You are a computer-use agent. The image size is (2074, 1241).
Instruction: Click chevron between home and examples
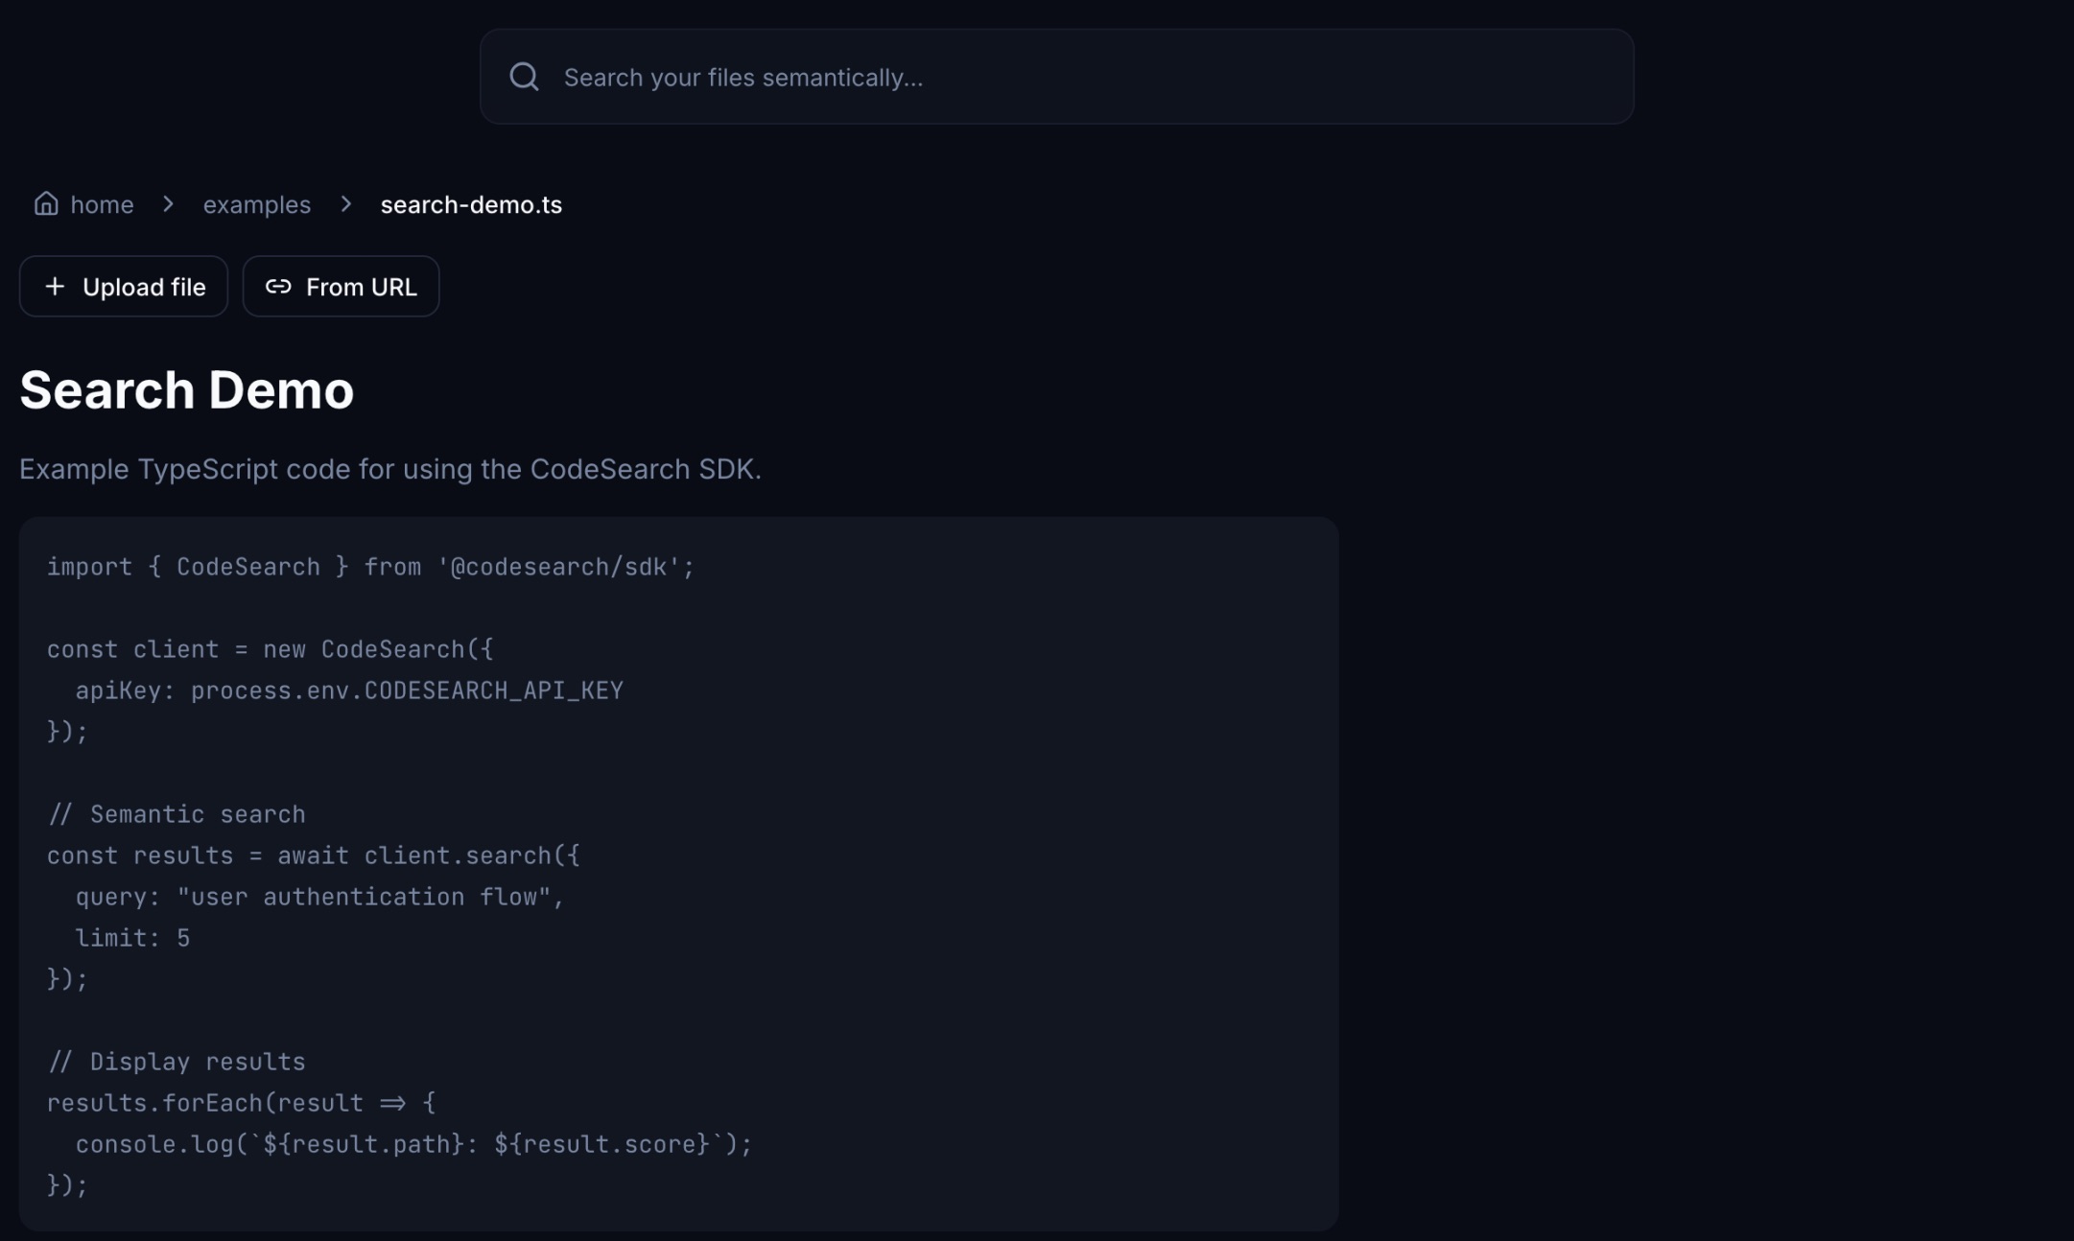tap(168, 204)
